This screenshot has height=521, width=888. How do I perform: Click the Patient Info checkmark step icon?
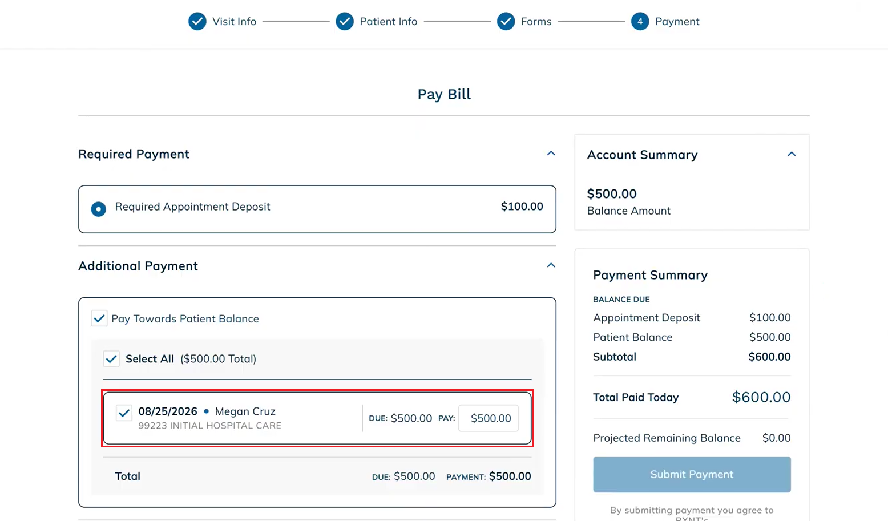click(x=345, y=22)
